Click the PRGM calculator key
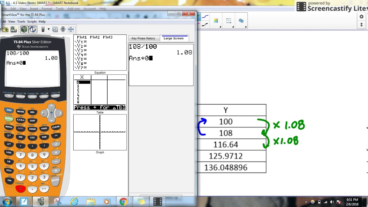Screen dimensions: 368x207 click(x=32, y=129)
